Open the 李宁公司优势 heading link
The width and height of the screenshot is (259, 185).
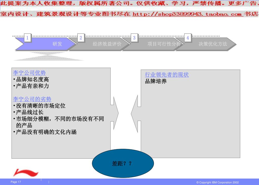(29, 73)
